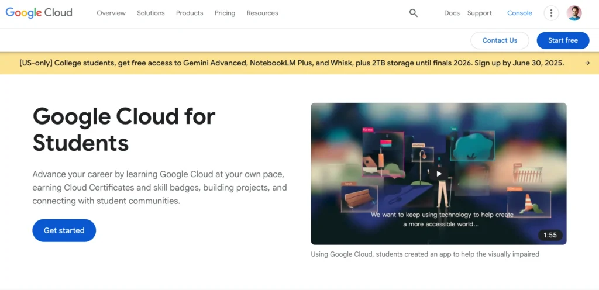
Task: Click the 1:55 video duration badge
Action: 550,235
